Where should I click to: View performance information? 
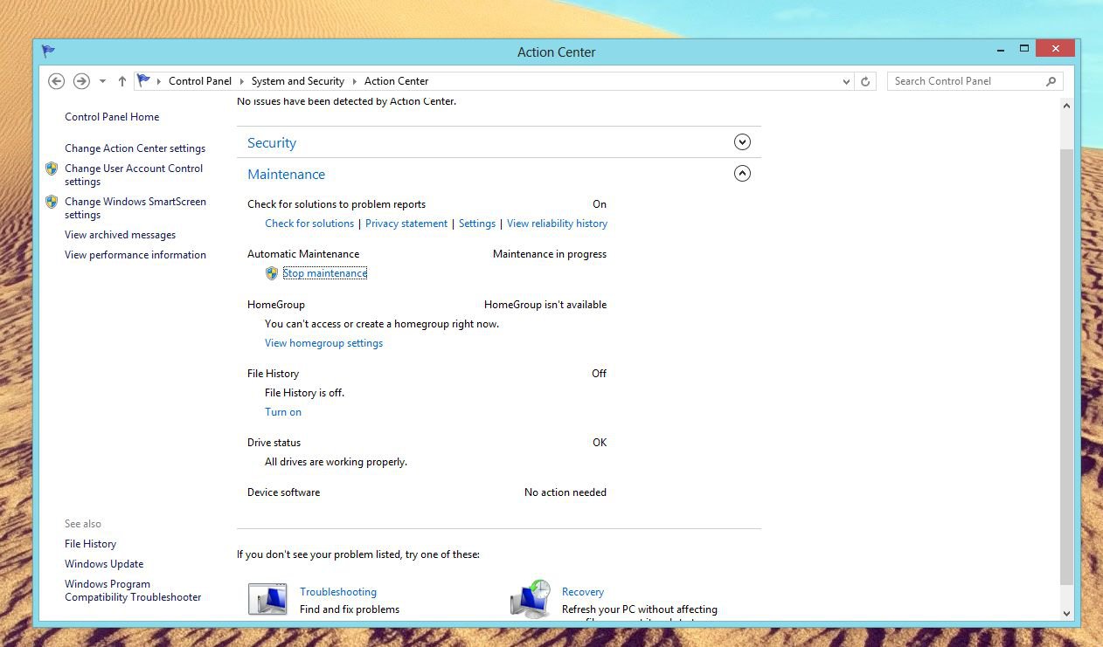coord(135,255)
